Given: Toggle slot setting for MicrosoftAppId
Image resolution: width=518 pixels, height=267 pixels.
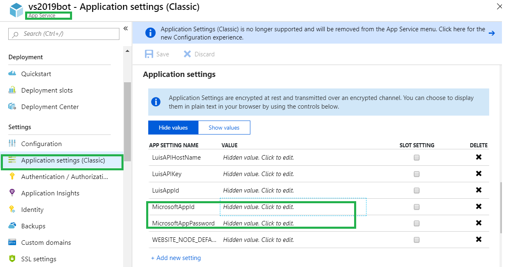Looking at the screenshot, I should (x=417, y=207).
